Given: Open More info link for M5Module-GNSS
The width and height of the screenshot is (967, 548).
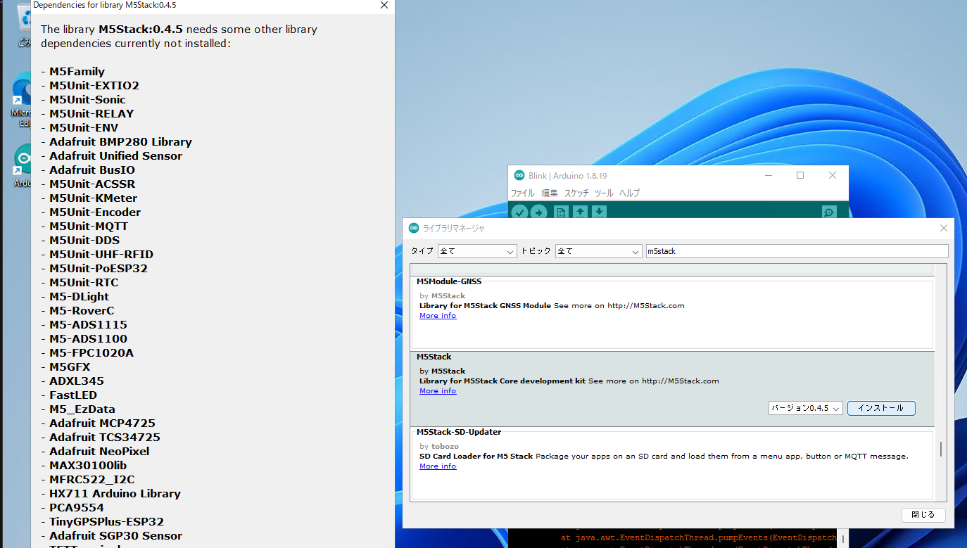Looking at the screenshot, I should (438, 316).
